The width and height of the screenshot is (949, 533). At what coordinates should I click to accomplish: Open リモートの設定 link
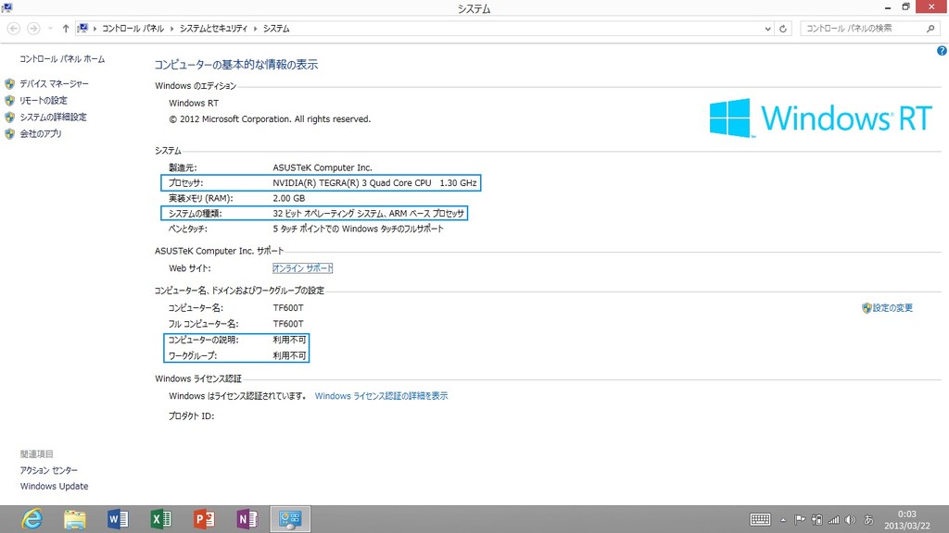[43, 100]
